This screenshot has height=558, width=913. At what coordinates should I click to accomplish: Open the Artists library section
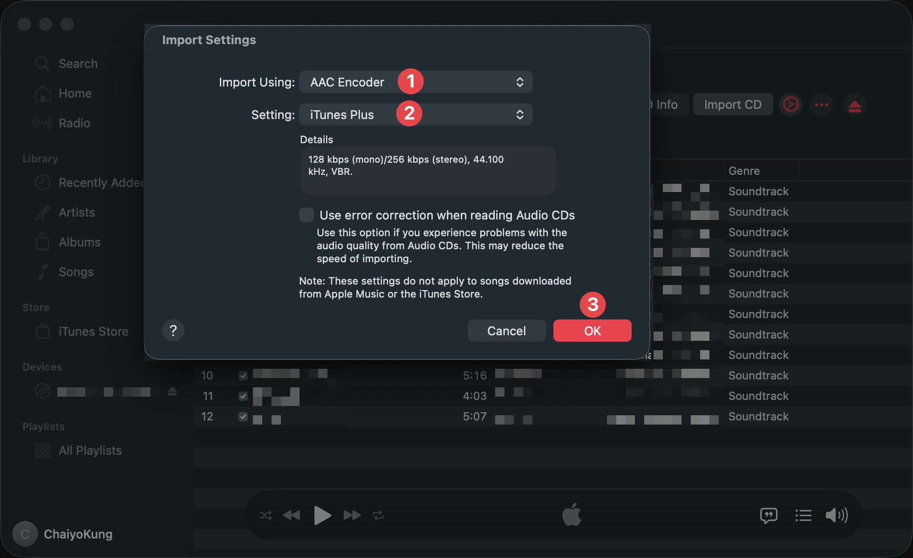point(76,213)
